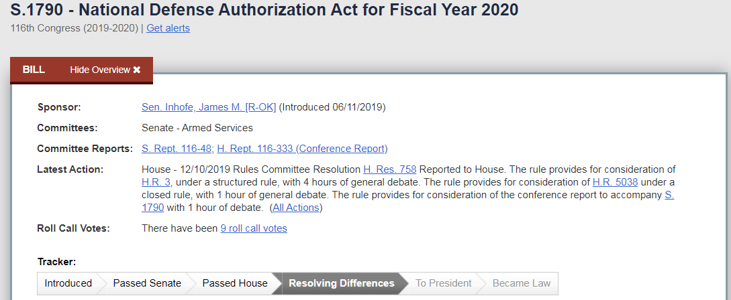Viewport: 731px width, 300px height.
Task: Select the Resolving Differences tracker stage
Action: [x=341, y=283]
